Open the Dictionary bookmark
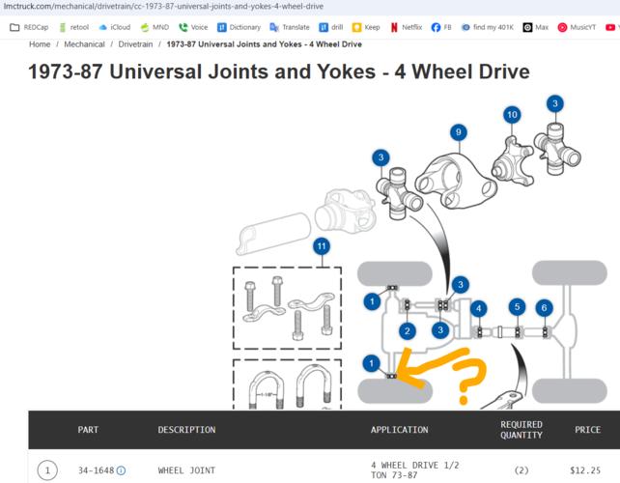The image size is (620, 483). point(239,27)
